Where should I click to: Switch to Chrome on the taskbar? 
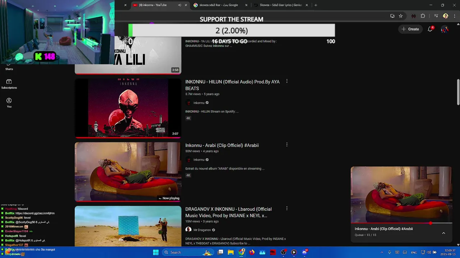(241, 252)
